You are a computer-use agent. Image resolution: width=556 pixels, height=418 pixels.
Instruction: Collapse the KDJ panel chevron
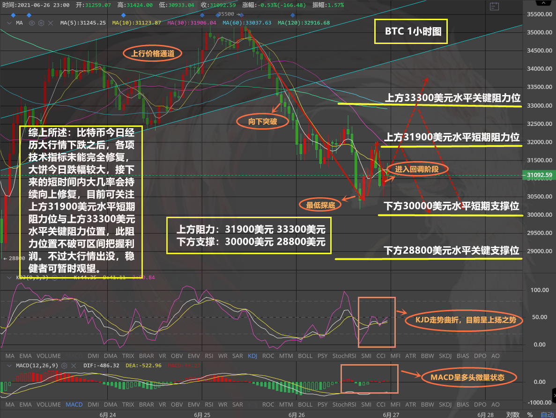pyautogui.click(x=9, y=278)
